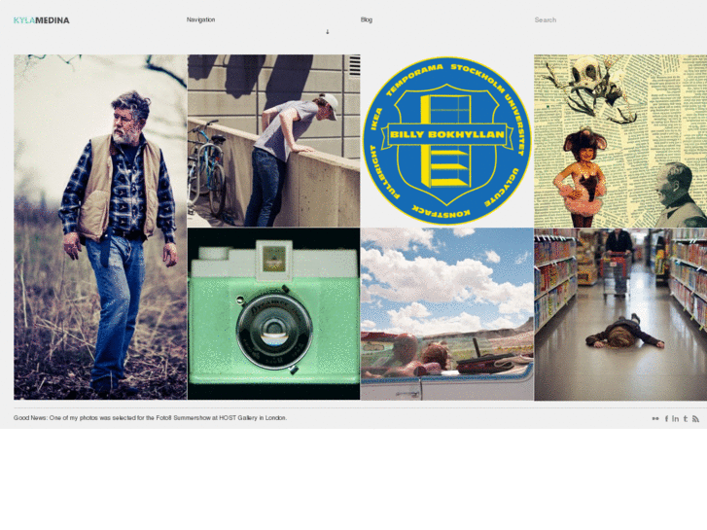Open the Billy Bokhyllan badge graphic

446,141
